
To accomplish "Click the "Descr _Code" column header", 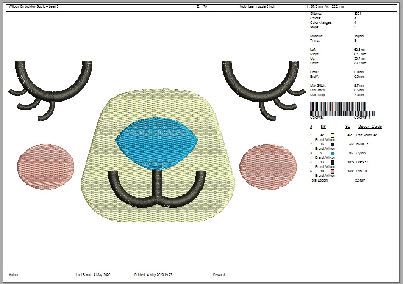I will 370,127.
